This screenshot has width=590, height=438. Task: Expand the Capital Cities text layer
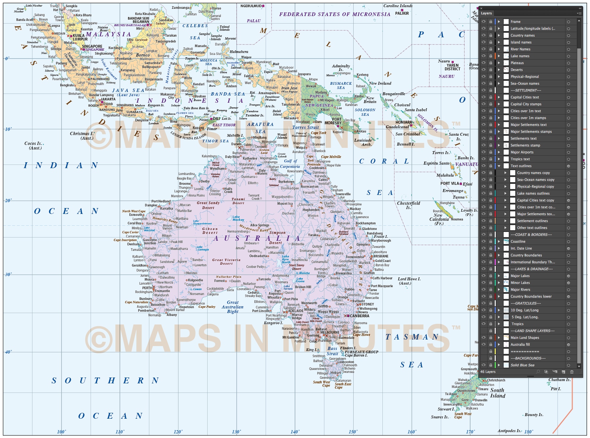pos(499,97)
